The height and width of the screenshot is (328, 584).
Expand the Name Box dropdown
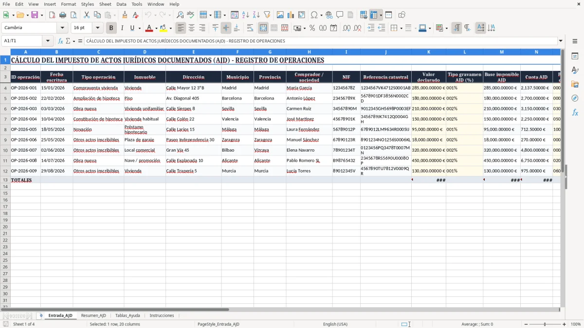point(48,41)
